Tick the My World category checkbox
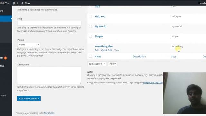 tap(90, 26)
